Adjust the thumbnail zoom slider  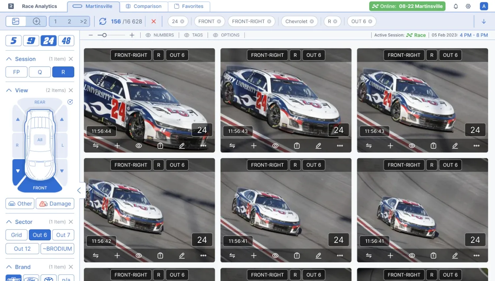point(104,35)
